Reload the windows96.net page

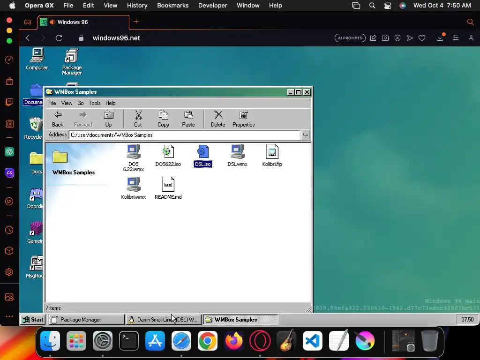(x=59, y=38)
